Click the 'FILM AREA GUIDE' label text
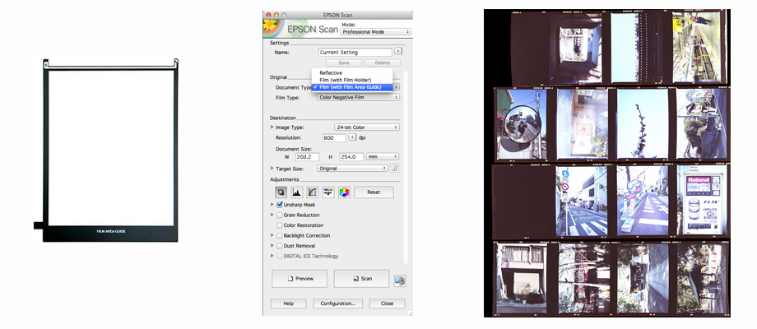Image resolution: width=757 pixels, height=329 pixels. (x=111, y=232)
